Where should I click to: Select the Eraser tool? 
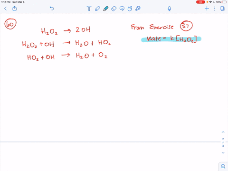(x=114, y=9)
